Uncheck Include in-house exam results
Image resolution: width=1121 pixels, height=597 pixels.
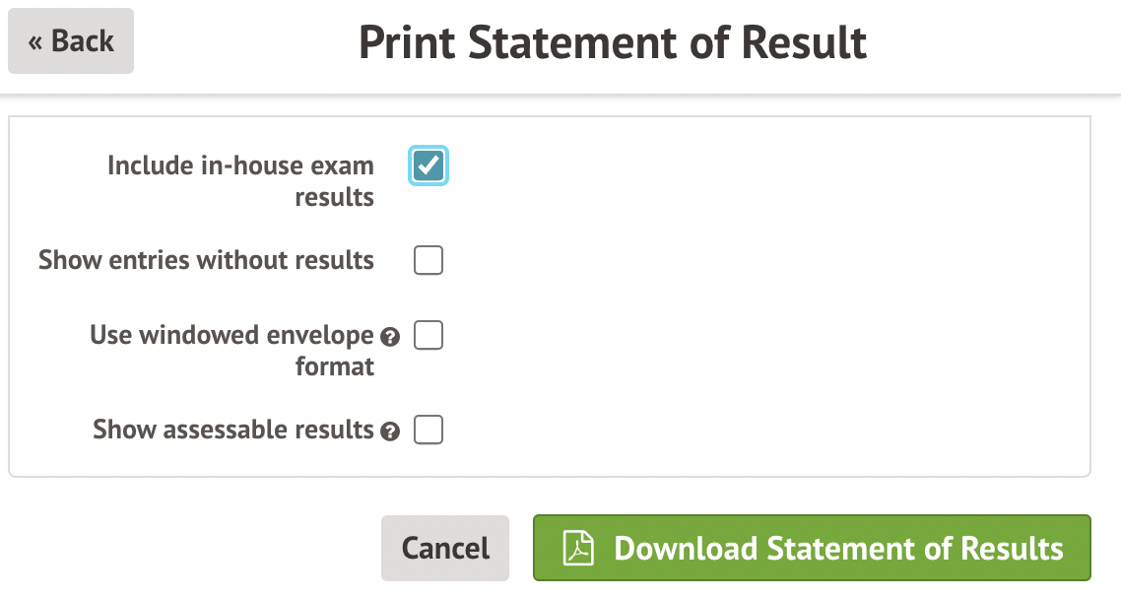pos(429,166)
